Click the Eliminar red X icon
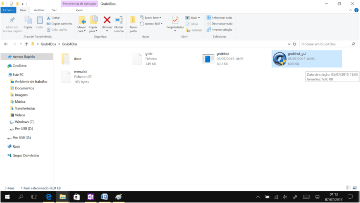Image resolution: width=360 pixels, height=203 pixels. tap(107, 21)
